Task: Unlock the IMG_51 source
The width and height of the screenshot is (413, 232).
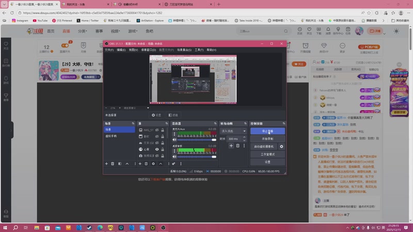Action: 163,130
